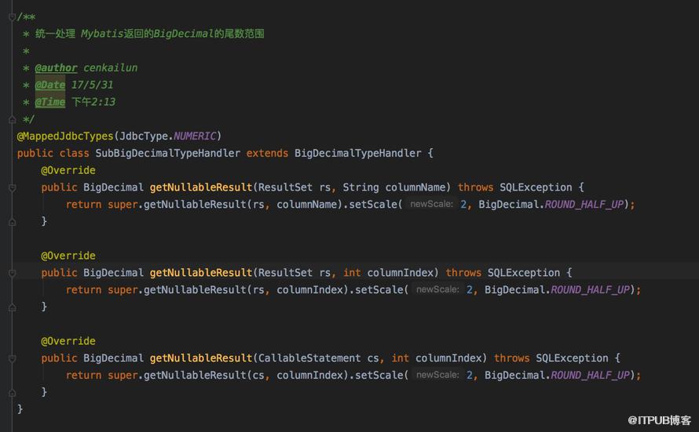Viewport: 699px width, 432px height.
Task: Click @Override above the CallableStatement method
Action: click(68, 341)
